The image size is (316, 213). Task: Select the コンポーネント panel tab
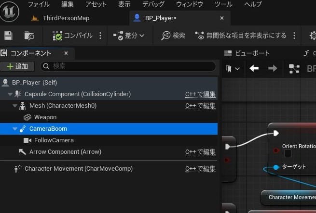tap(30, 53)
